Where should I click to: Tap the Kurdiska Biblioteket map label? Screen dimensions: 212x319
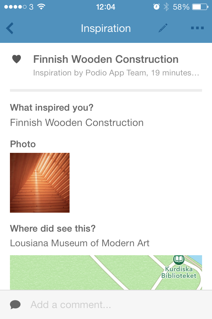tap(179, 272)
